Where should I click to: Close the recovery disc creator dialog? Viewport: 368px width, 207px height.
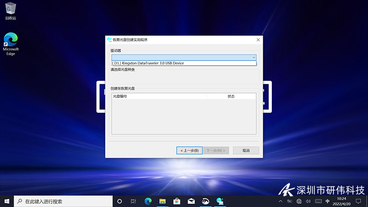(258, 40)
